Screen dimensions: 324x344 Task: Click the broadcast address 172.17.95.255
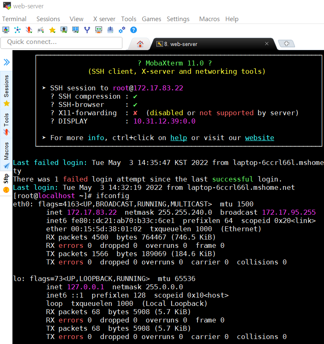(x=289, y=212)
